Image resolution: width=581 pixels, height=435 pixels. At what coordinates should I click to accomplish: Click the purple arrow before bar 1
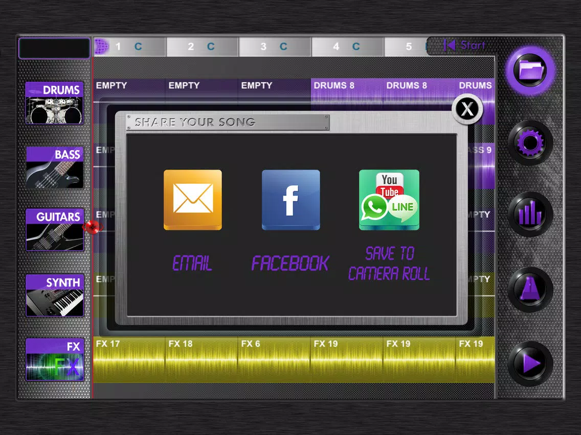[x=101, y=46]
